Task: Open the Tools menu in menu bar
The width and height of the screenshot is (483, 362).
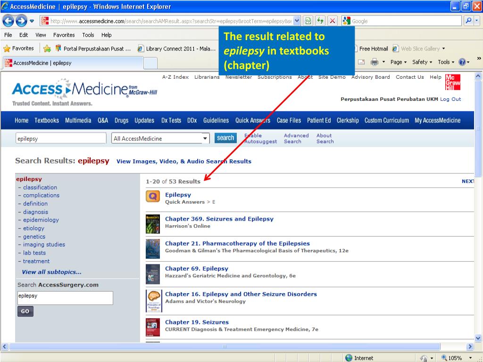Action: pos(88,35)
